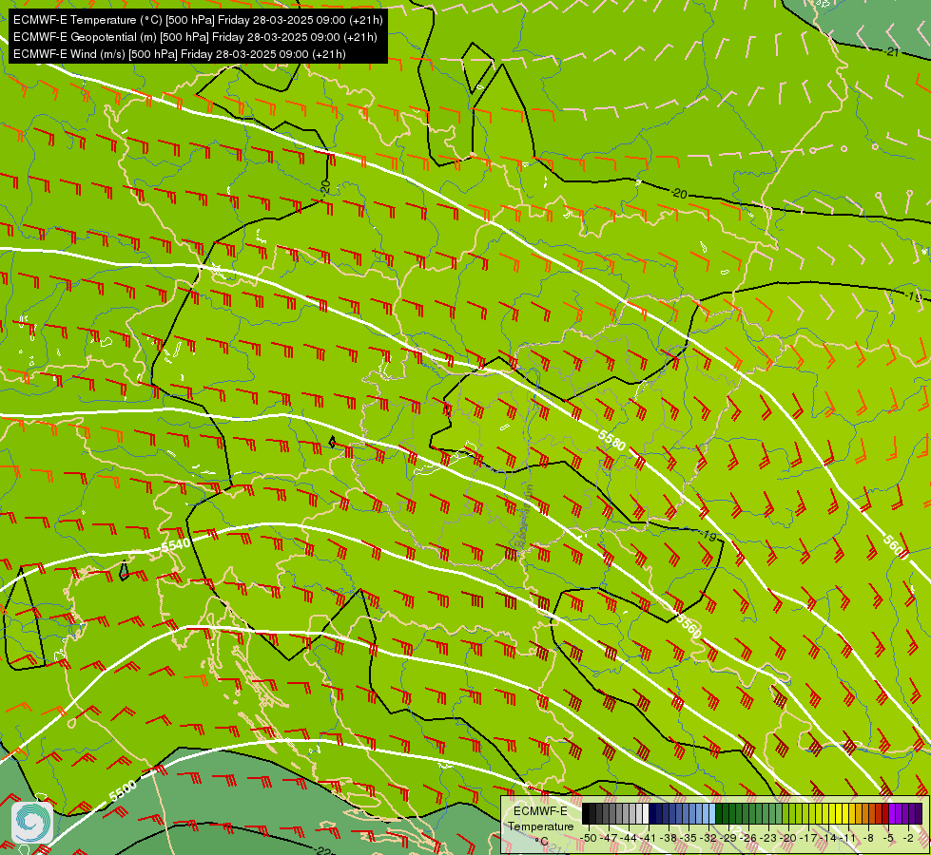Click the colorbar tick value -41
The image size is (931, 855).
point(648,838)
